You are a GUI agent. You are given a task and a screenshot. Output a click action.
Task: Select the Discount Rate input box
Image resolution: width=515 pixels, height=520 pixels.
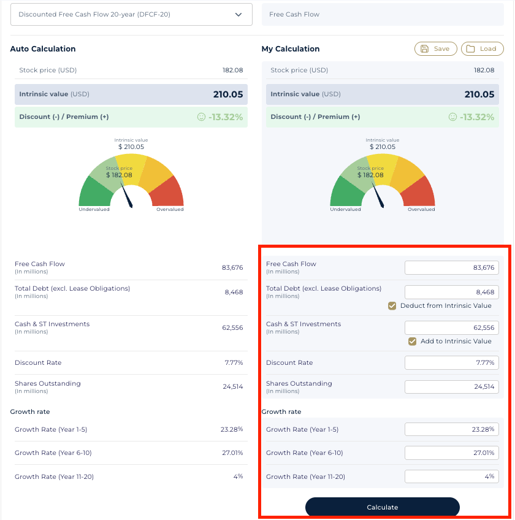point(451,362)
